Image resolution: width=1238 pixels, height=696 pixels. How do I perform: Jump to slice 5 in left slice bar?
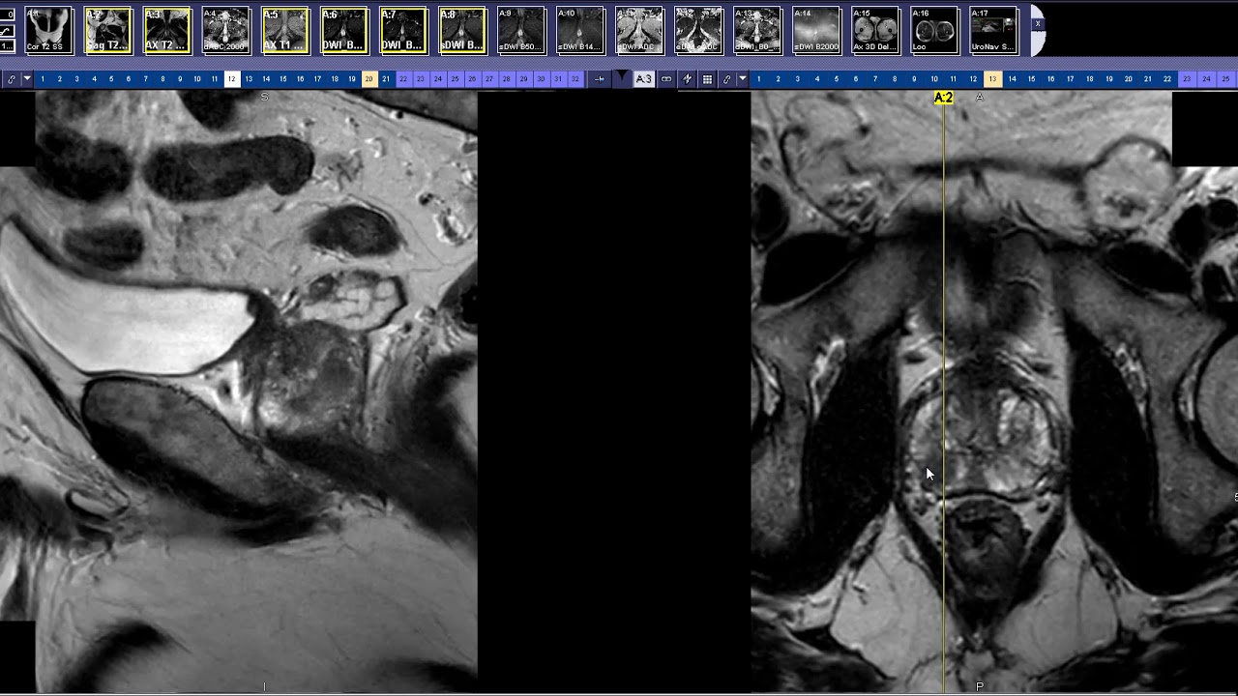[x=111, y=79]
